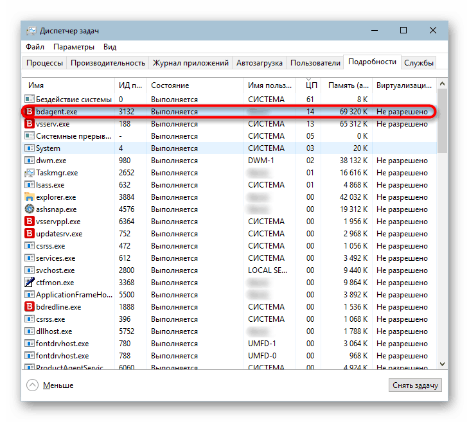Click the LOCAL SE... user name cell
This screenshot has width=469, height=422.
tap(267, 270)
